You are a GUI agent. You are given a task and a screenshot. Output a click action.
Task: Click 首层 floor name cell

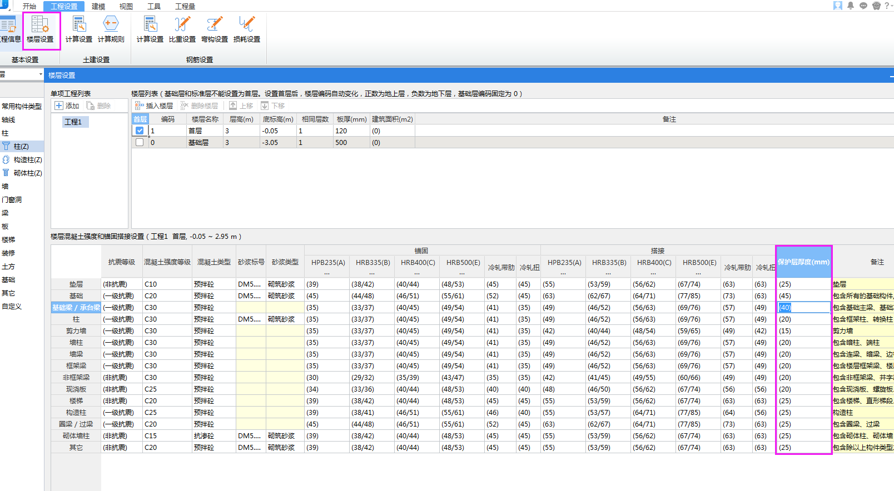tap(205, 131)
